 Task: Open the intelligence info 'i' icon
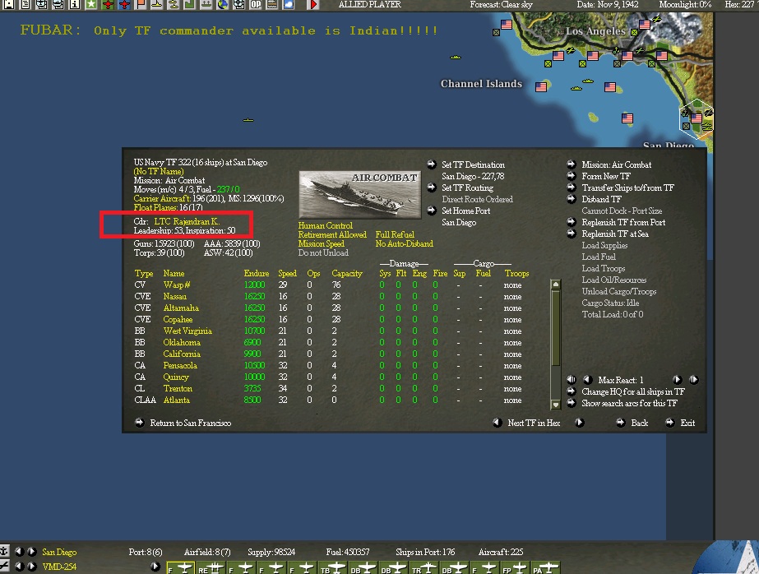click(x=76, y=5)
